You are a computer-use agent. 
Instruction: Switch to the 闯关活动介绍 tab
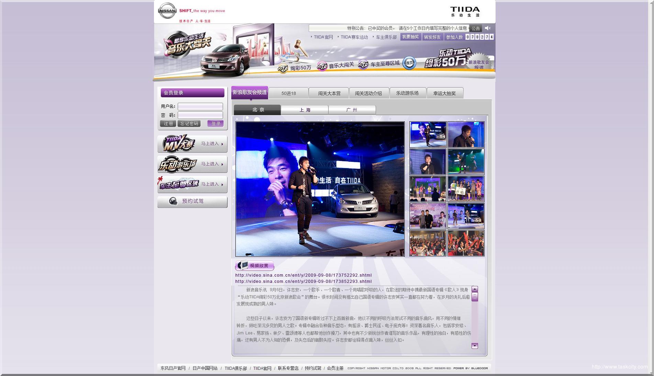coord(369,93)
